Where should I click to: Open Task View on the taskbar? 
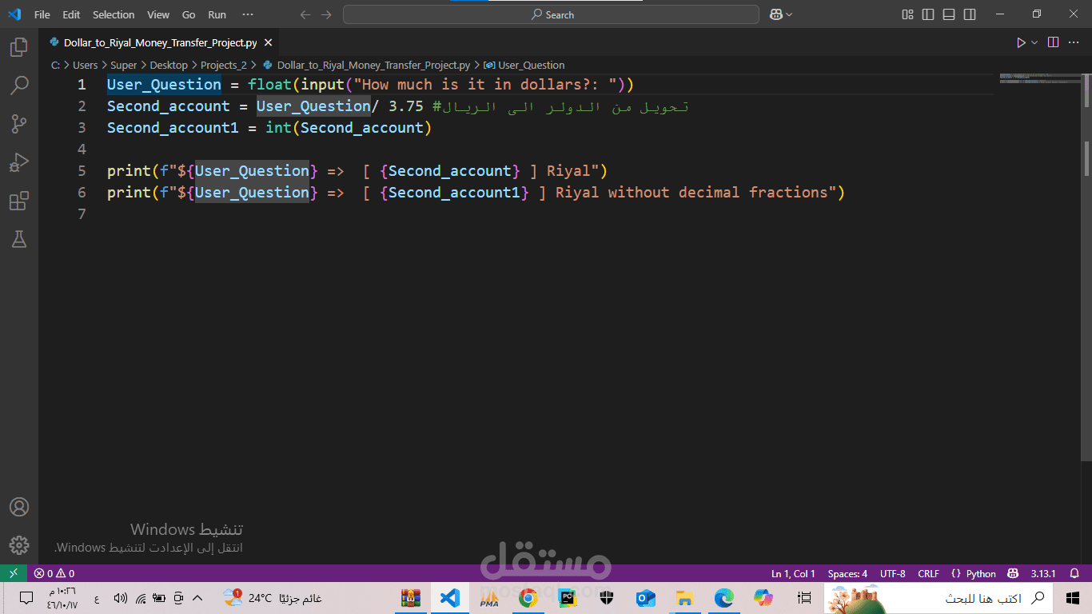[x=804, y=598]
